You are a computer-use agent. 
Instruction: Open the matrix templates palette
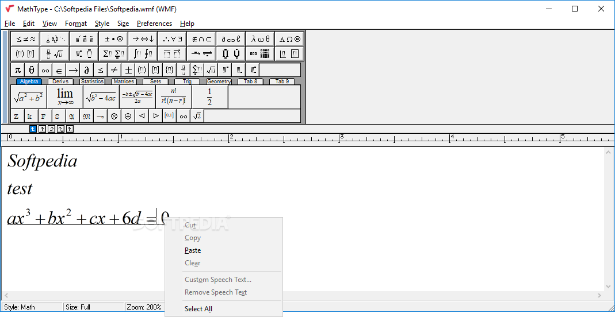click(260, 53)
